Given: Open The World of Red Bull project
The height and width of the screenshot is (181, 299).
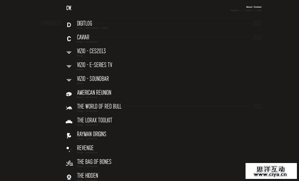Looking at the screenshot, I should (99, 106).
